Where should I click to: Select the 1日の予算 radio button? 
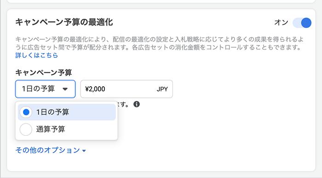pyautogui.click(x=26, y=112)
